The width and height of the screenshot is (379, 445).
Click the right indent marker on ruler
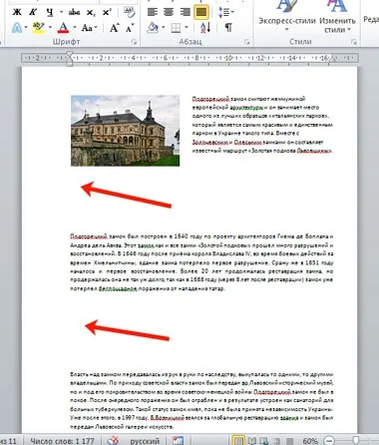(332, 59)
